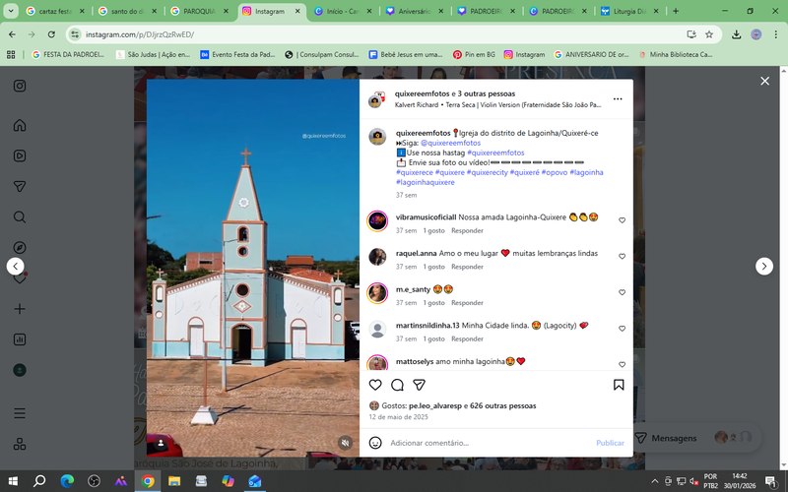Go to previous post arrow
This screenshot has width=788, height=492.
[15, 266]
